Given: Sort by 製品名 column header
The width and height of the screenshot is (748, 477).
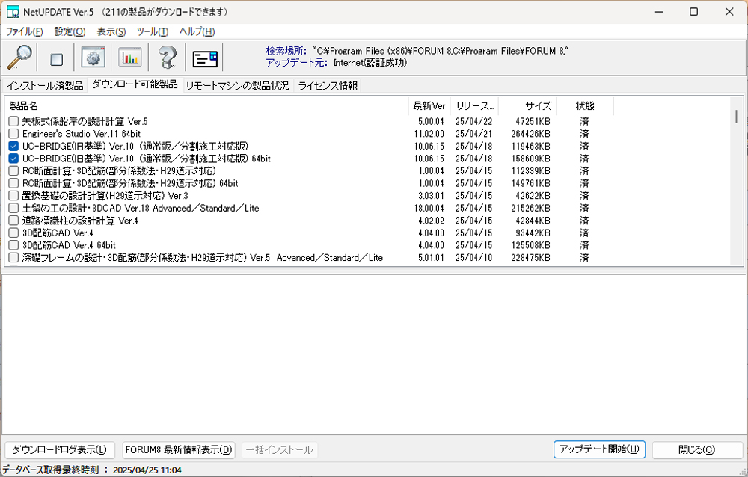Looking at the screenshot, I should [x=206, y=106].
